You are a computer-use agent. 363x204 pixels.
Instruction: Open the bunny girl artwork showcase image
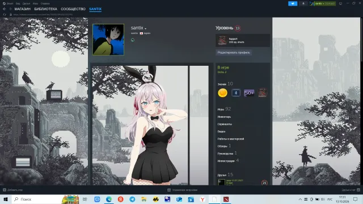pyautogui.click(x=140, y=125)
